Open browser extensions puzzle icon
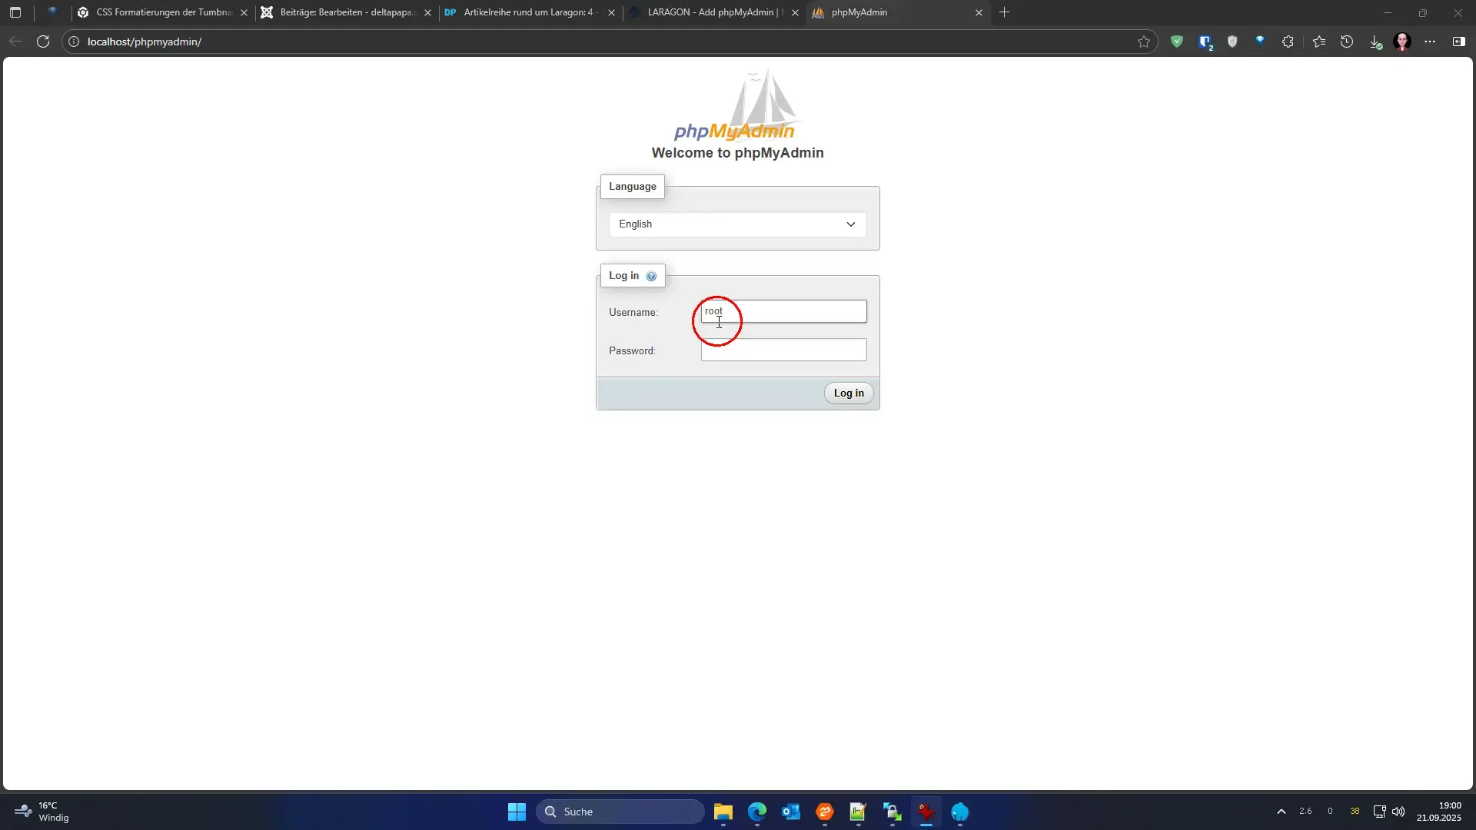Image resolution: width=1476 pixels, height=830 pixels. tap(1288, 41)
